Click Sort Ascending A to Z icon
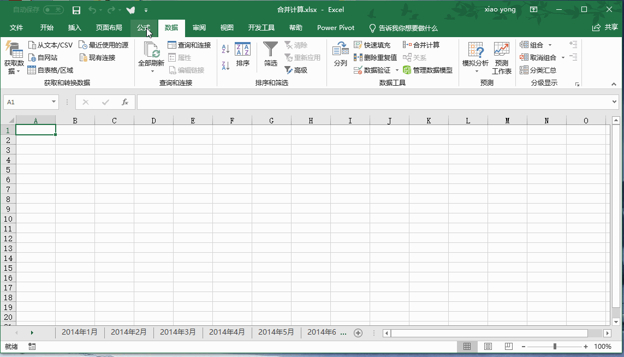 [225, 49]
